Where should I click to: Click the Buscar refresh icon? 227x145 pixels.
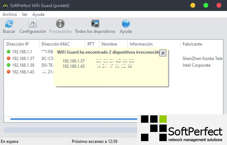[x=9, y=24]
